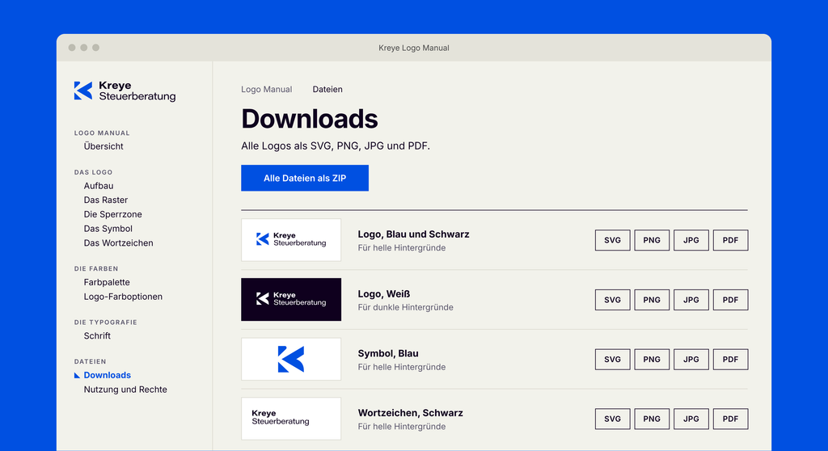828x451 pixels.
Task: Download PNG of Wortzeichen, Schwarz
Action: [652, 419]
